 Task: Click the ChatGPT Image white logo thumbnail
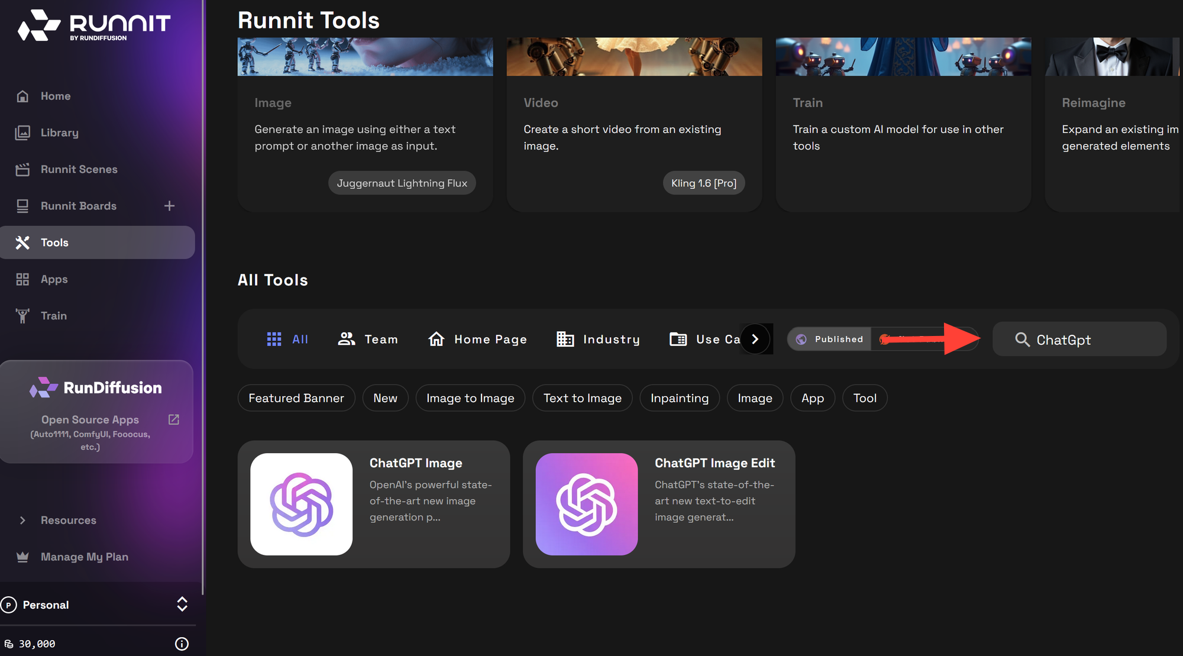point(302,504)
